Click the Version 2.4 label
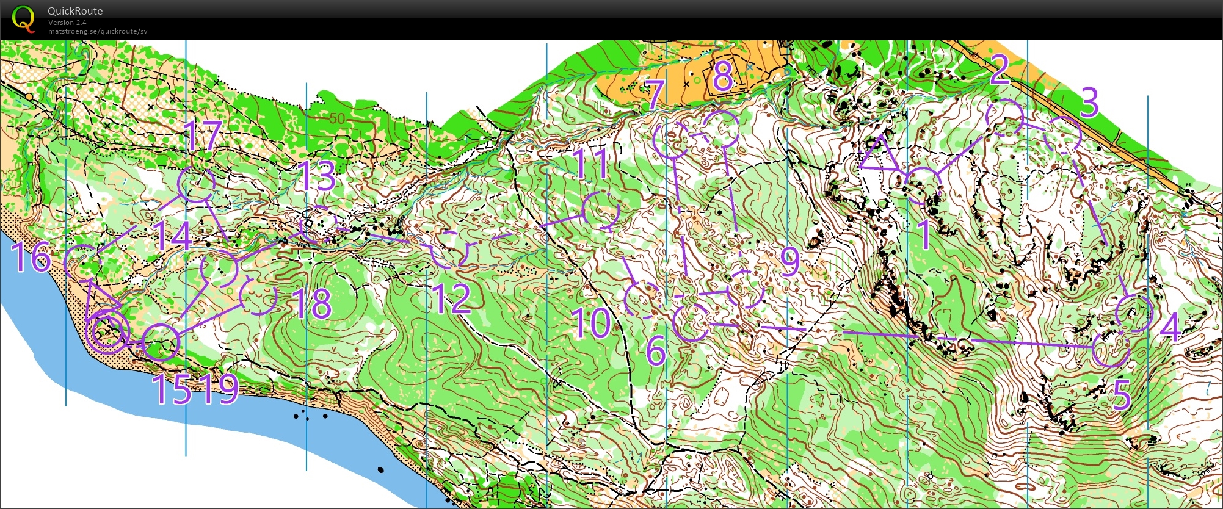 [67, 23]
